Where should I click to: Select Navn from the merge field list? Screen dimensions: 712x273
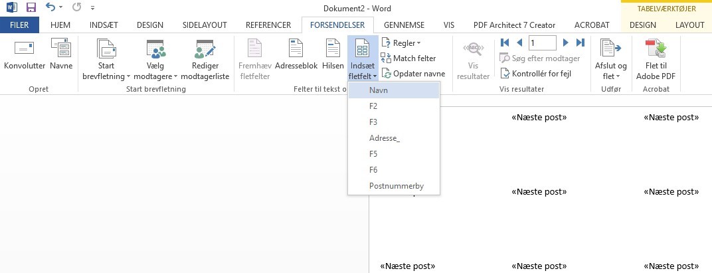394,90
